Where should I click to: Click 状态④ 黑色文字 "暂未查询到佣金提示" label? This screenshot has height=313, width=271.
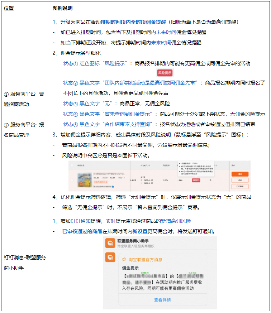click(x=108, y=114)
